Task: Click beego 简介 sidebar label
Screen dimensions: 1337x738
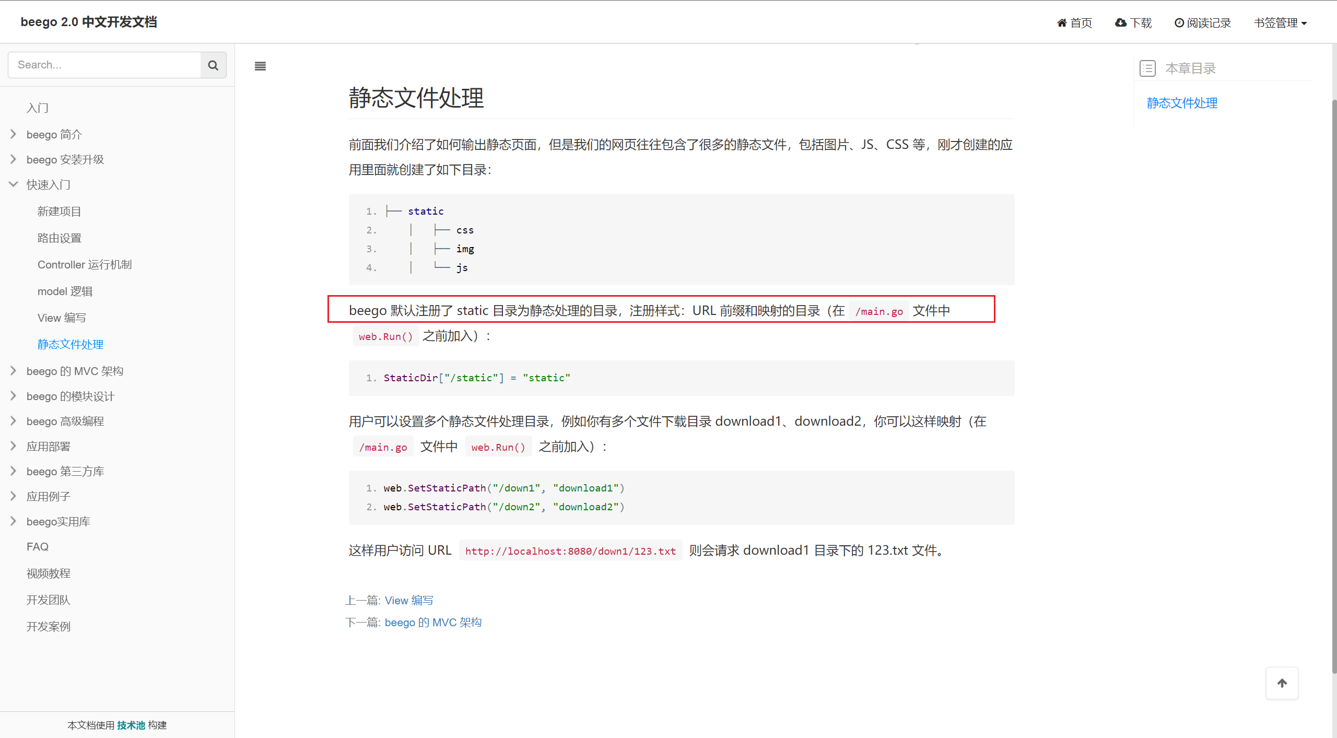Action: [54, 135]
